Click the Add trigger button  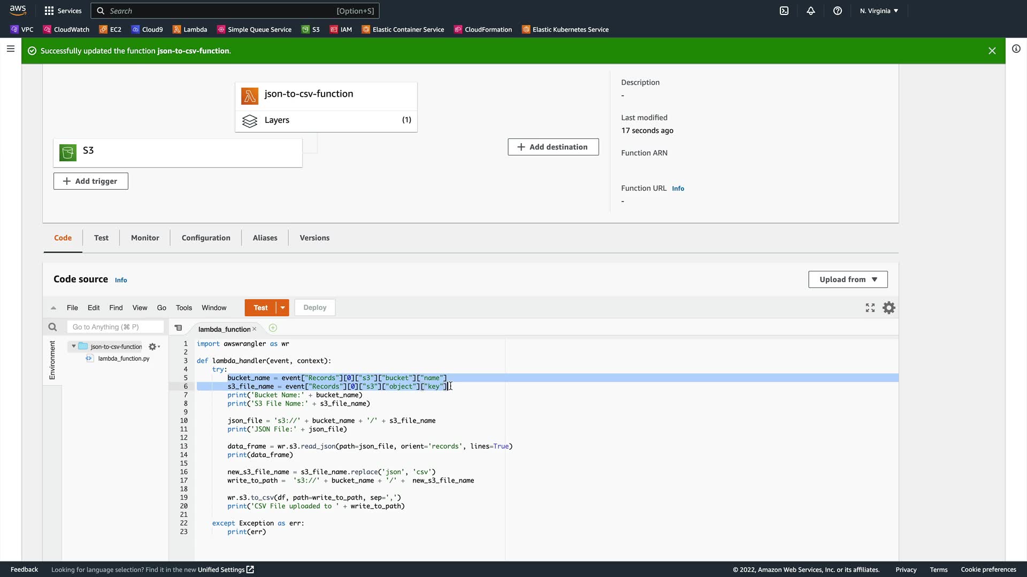click(90, 181)
